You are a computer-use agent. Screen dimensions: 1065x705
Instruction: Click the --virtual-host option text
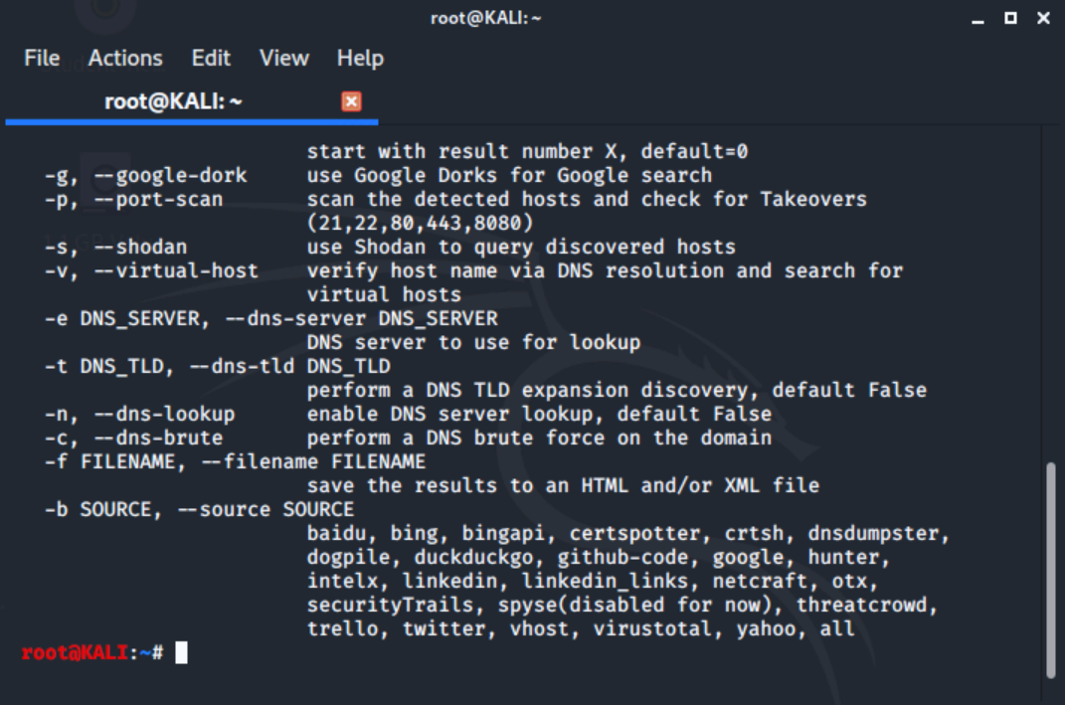[176, 270]
